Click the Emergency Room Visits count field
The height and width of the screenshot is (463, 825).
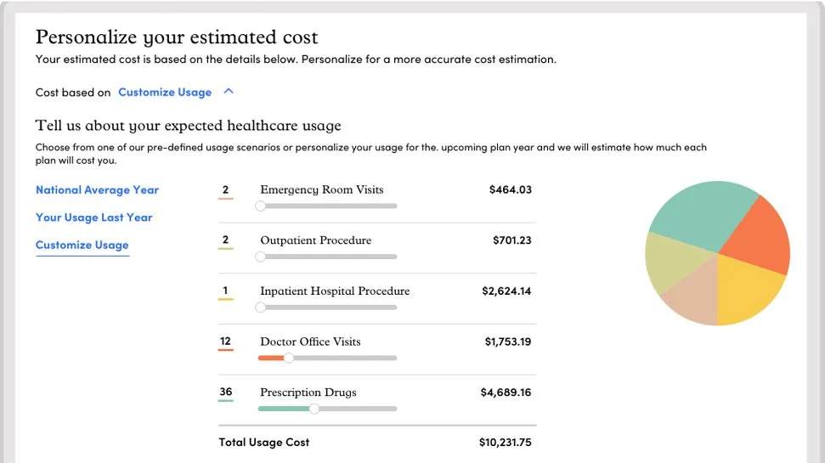point(225,190)
